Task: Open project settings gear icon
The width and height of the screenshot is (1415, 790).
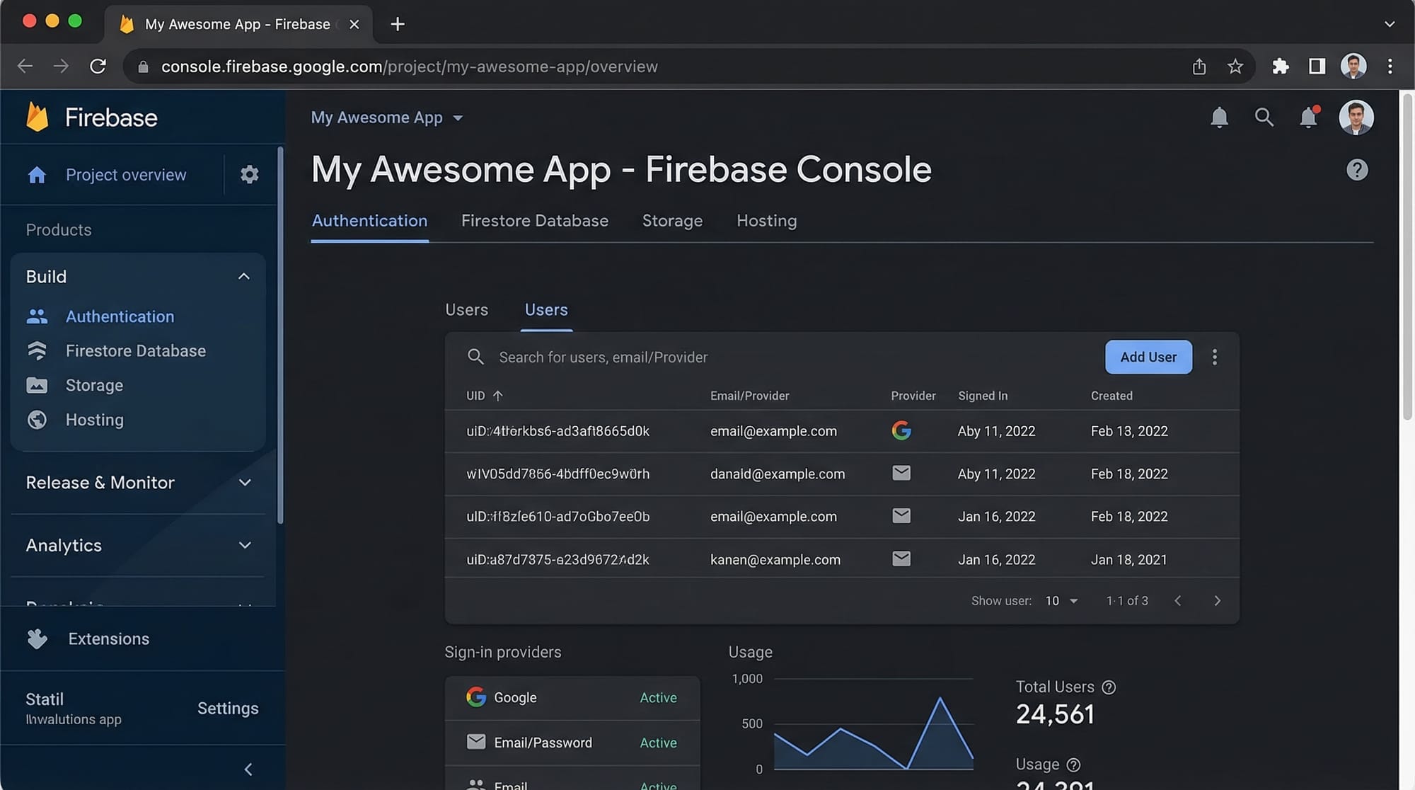Action: pyautogui.click(x=249, y=174)
